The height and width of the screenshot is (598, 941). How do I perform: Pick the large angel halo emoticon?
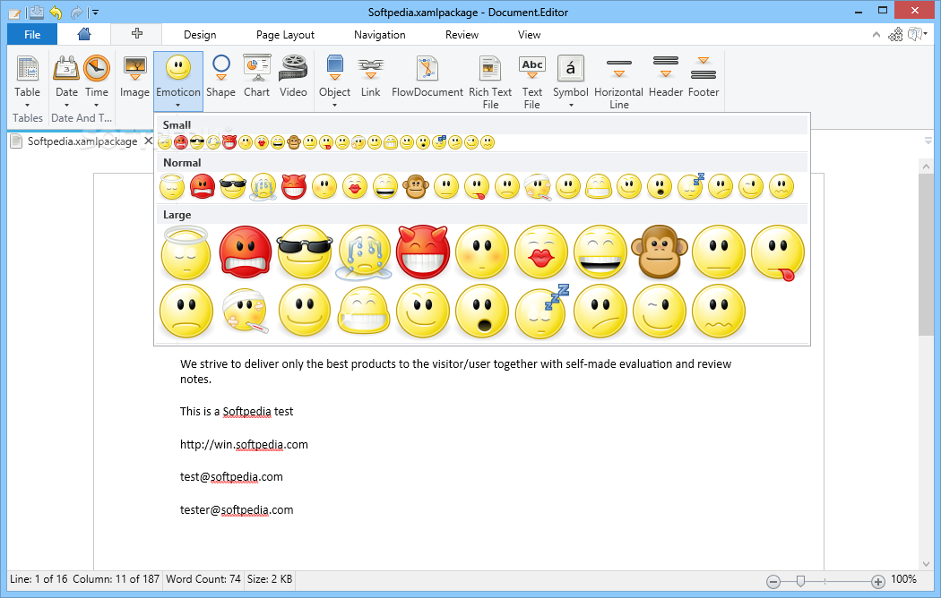(x=186, y=252)
